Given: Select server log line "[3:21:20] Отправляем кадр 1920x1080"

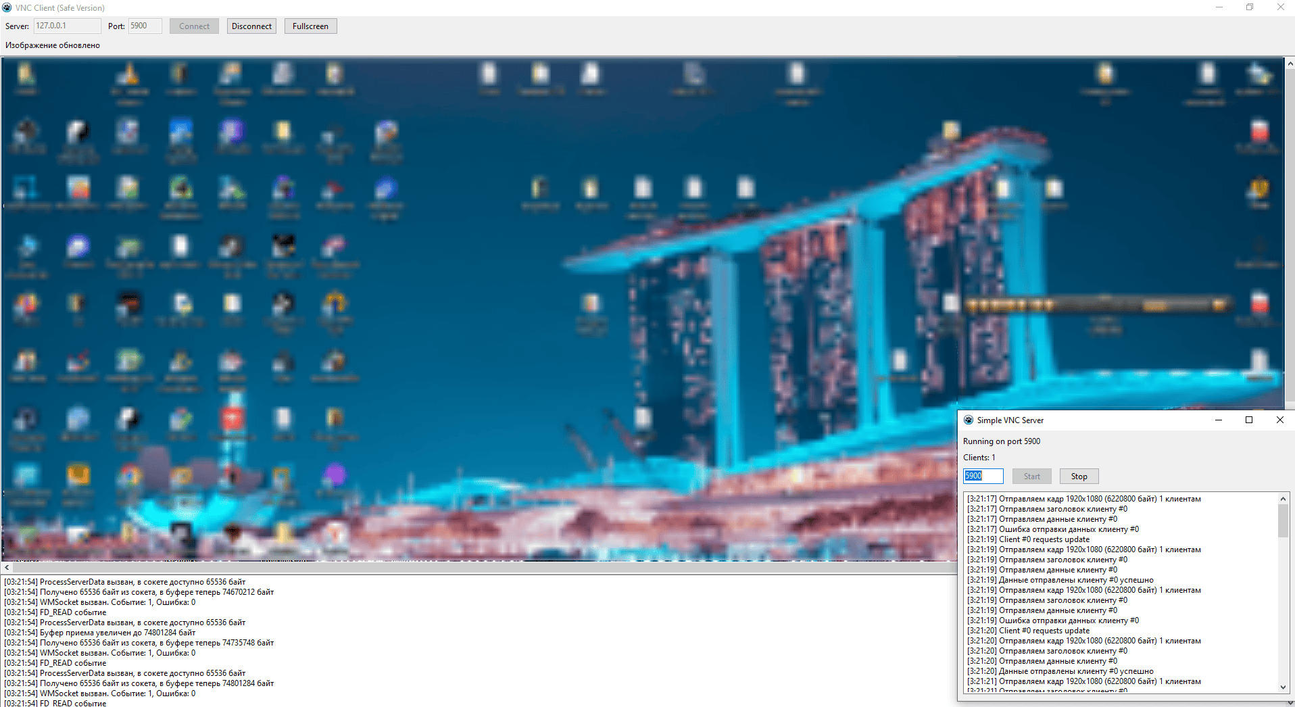Looking at the screenshot, I should [x=1084, y=641].
